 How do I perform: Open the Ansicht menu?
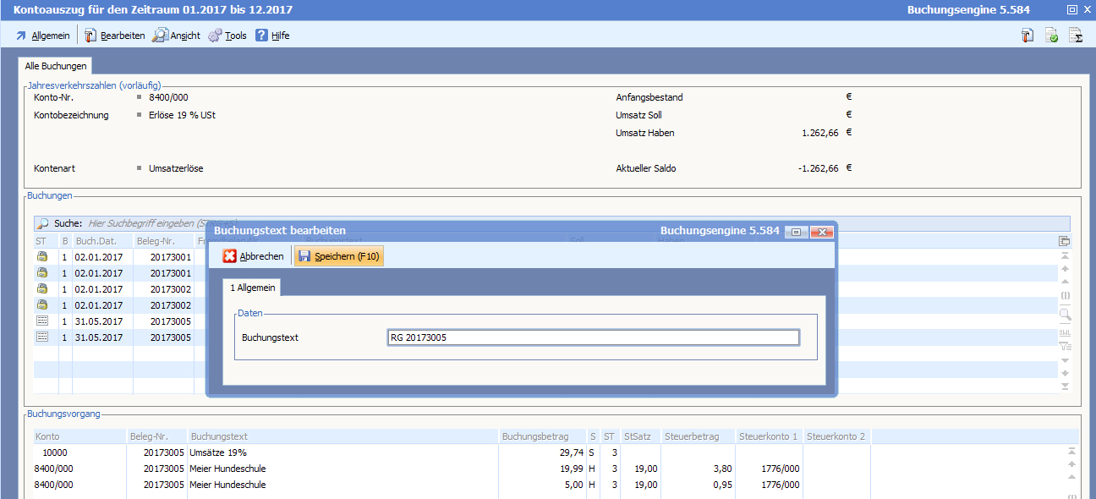(177, 36)
